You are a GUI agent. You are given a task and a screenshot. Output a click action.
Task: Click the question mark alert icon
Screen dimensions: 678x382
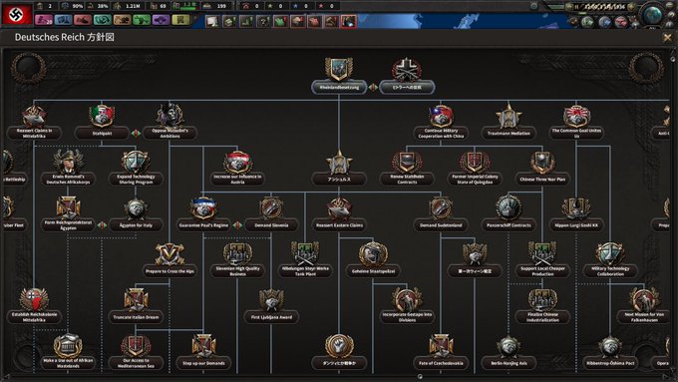263,21
